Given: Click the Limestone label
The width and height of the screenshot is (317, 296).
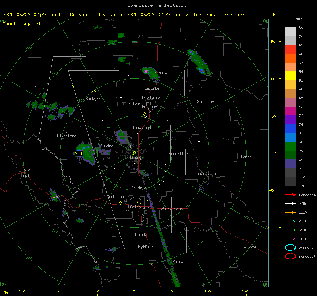Looking at the screenshot, I should (x=67, y=136).
